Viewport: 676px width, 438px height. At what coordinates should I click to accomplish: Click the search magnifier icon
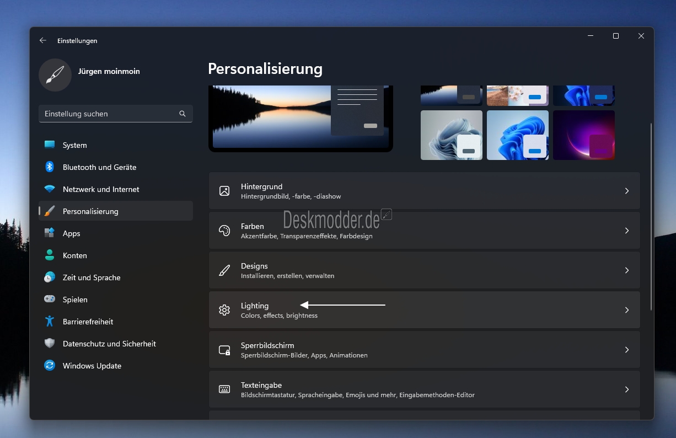click(183, 114)
